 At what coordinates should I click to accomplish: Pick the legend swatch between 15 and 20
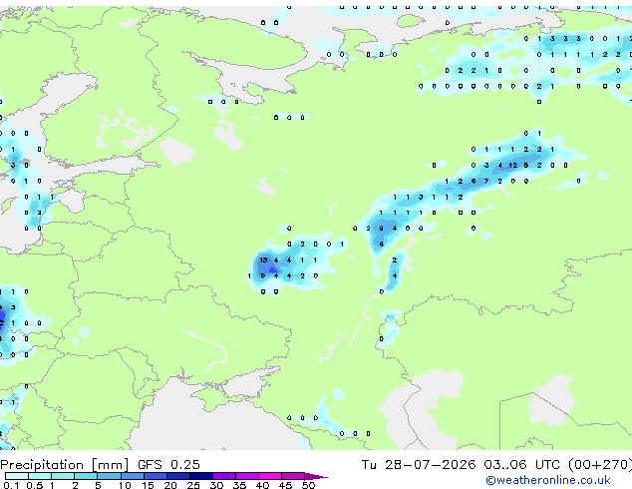coord(156,476)
